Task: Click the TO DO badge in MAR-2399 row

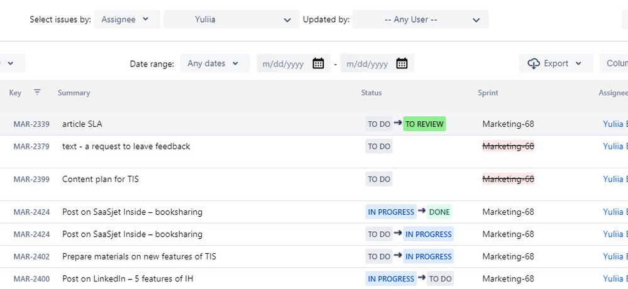Action: point(379,179)
